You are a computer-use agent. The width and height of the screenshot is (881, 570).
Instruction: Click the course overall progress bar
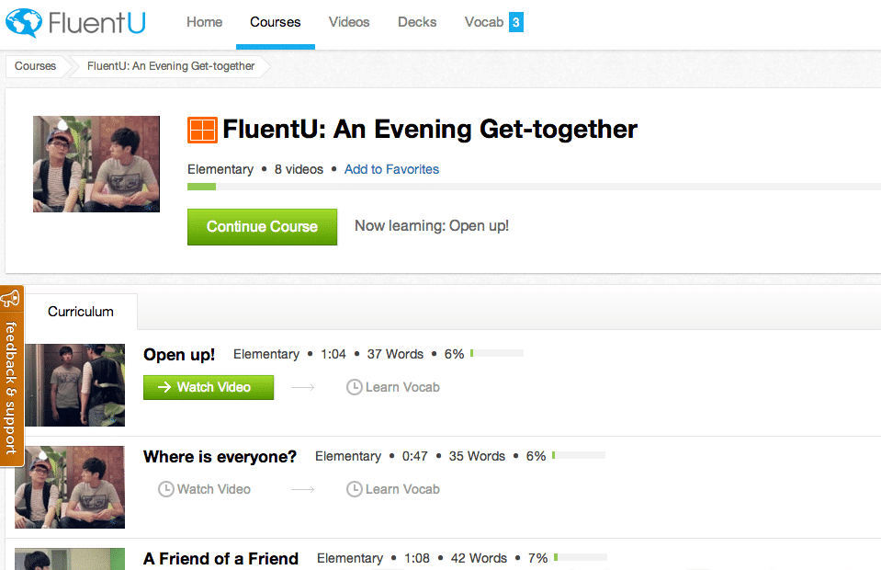(533, 187)
